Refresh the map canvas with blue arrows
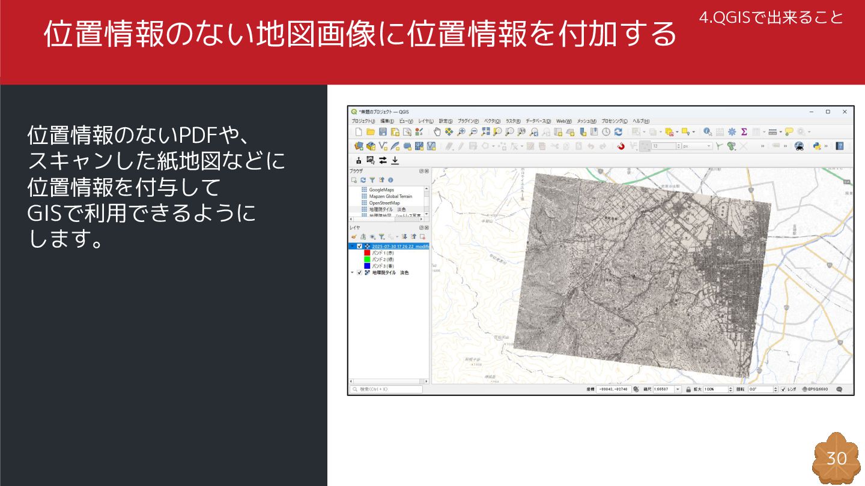 tap(618, 131)
